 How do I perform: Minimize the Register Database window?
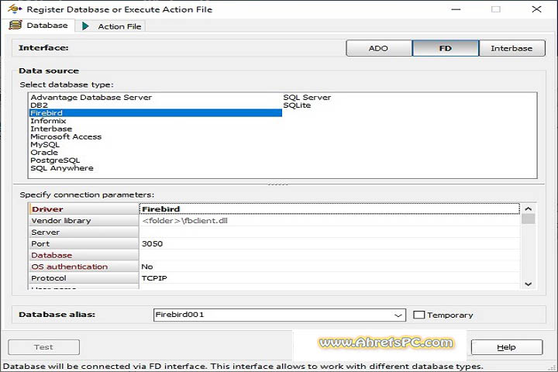(456, 9)
